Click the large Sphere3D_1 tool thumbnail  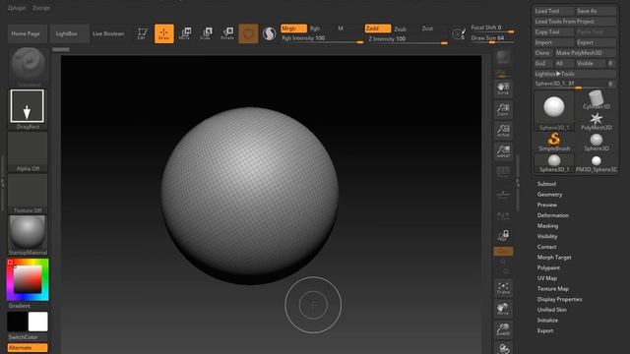point(554,111)
